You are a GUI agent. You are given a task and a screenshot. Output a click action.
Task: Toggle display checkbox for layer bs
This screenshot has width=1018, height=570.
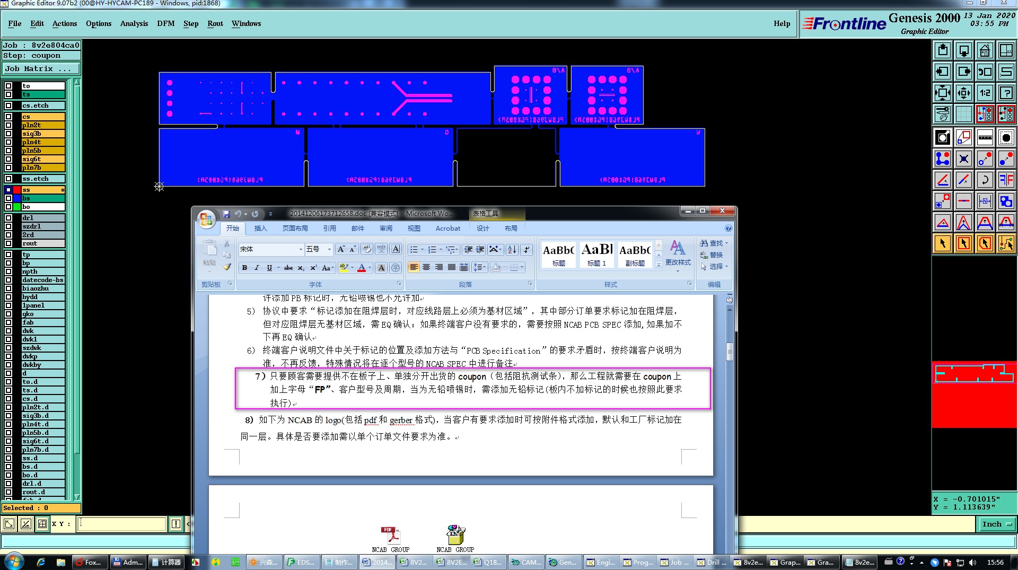coord(8,198)
